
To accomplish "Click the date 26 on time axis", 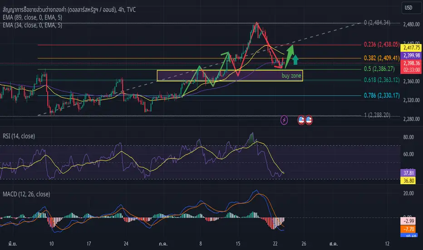I will pyautogui.click(x=304, y=244).
